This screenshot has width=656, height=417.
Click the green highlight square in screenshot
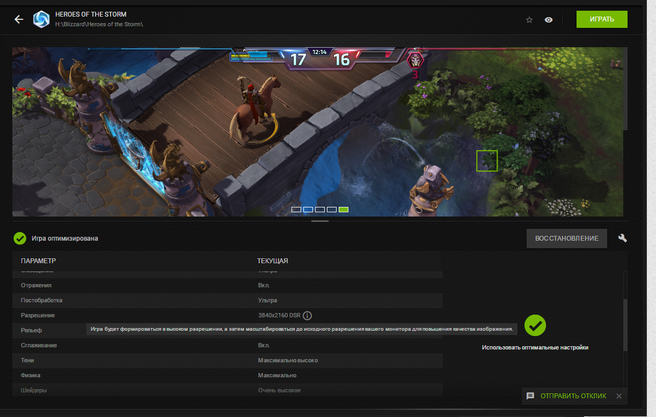pyautogui.click(x=487, y=161)
